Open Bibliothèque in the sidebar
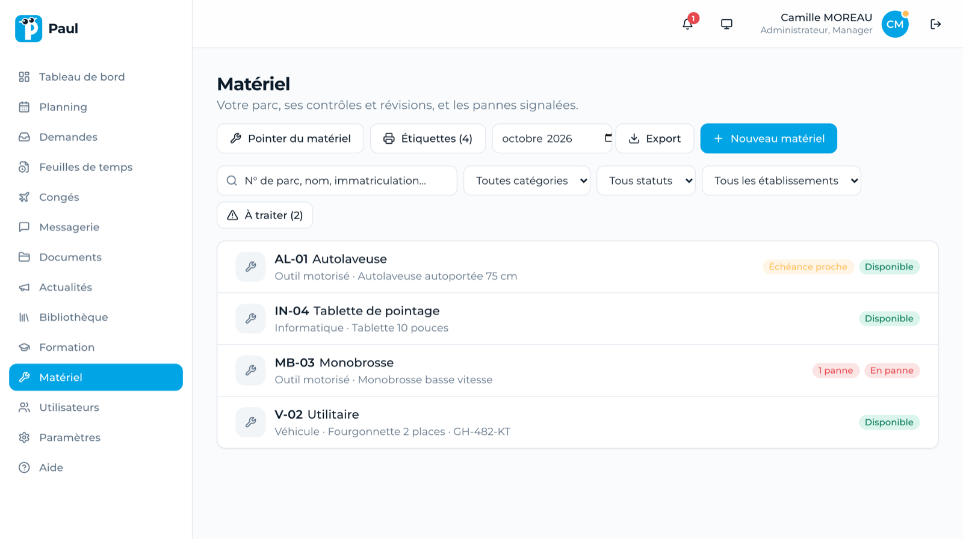 click(x=96, y=318)
